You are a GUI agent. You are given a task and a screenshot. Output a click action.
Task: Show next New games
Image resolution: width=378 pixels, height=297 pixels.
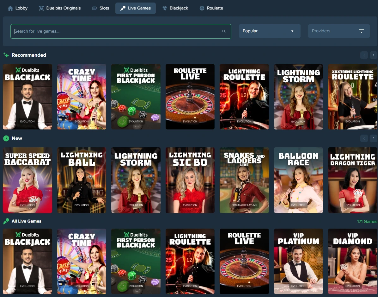tap(374, 138)
